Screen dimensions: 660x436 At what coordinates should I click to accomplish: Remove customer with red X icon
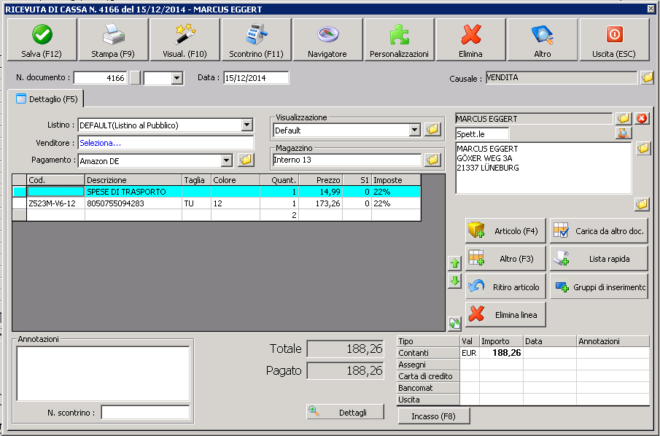click(x=642, y=119)
